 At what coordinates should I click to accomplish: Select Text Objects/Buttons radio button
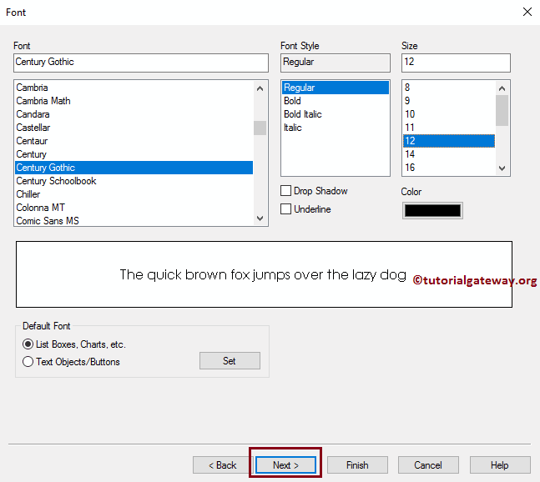[x=28, y=362]
